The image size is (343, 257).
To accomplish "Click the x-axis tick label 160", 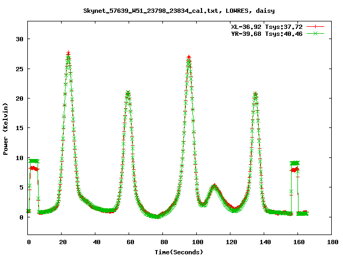I will click(x=299, y=242).
